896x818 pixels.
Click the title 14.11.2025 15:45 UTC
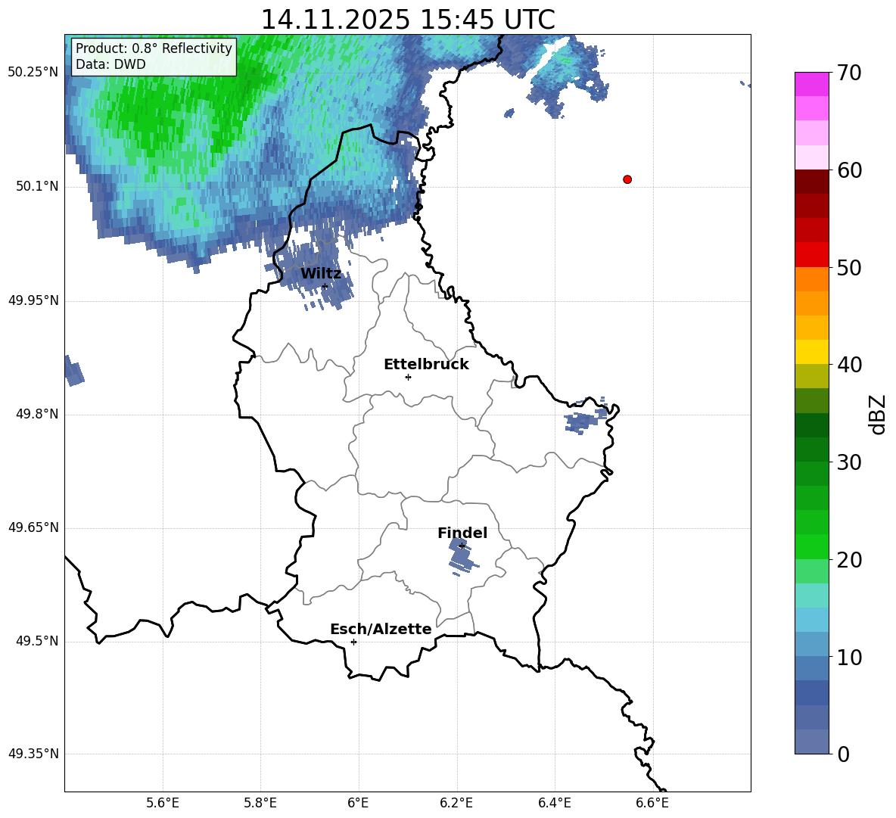(408, 20)
